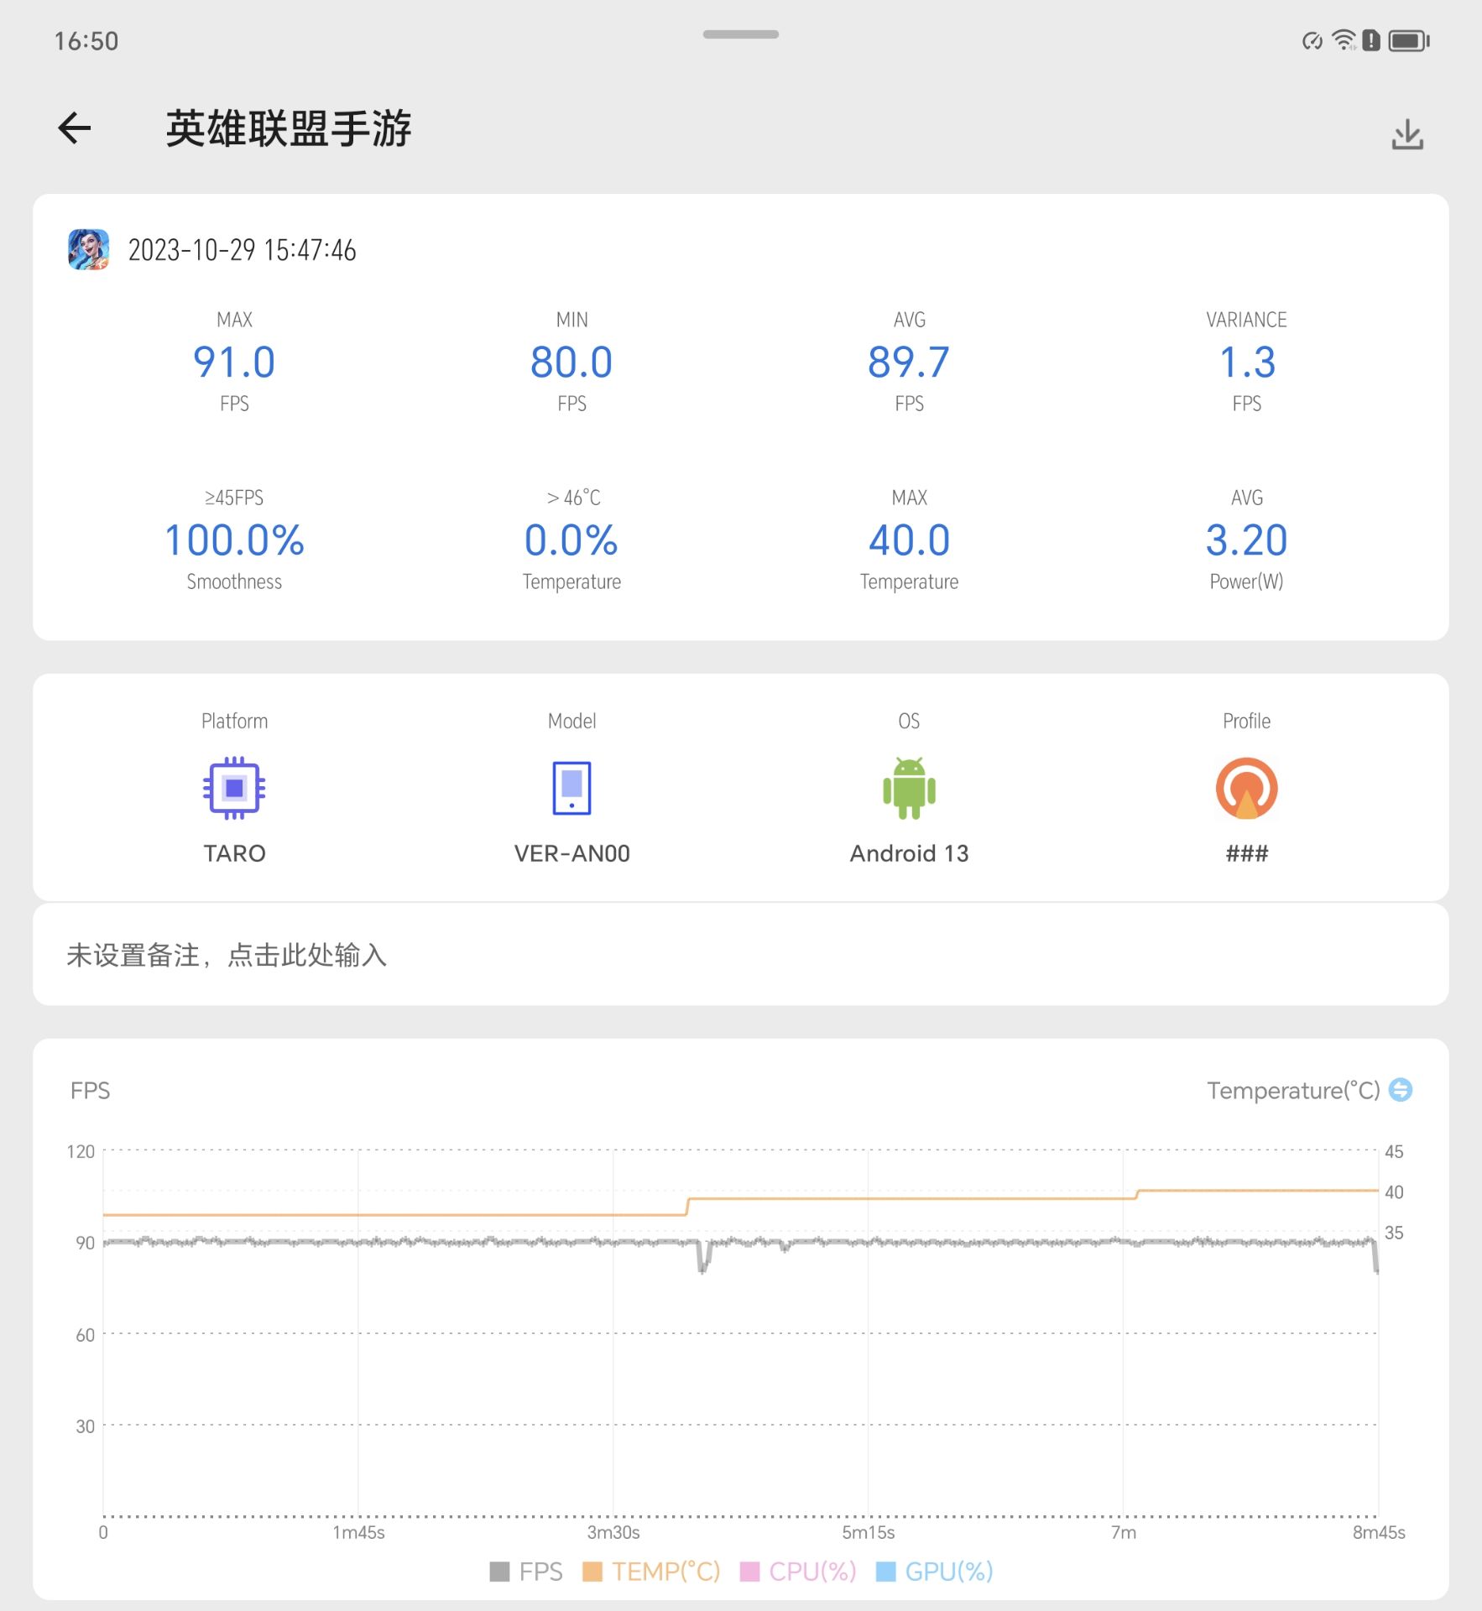Tap the 1m45s time axis label
Image resolution: width=1482 pixels, height=1611 pixels.
coord(358,1532)
